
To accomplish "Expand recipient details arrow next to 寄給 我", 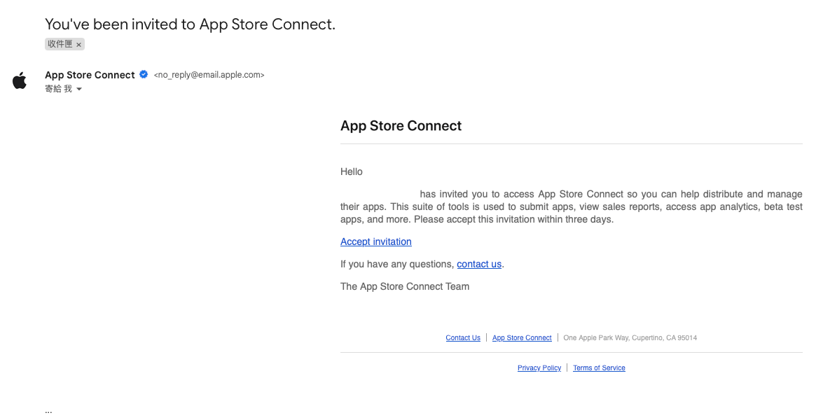I will (x=79, y=89).
